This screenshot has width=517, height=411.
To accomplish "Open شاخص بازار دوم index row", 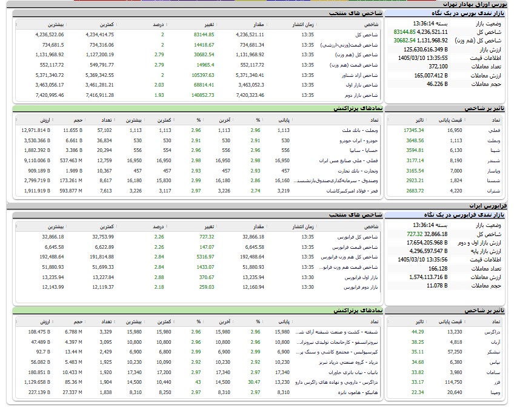I will 361,96.
